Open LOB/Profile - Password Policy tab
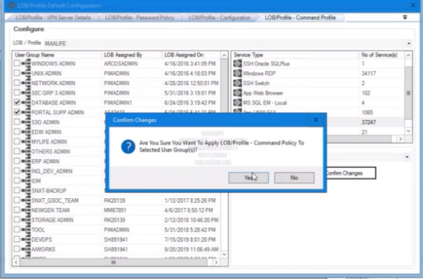The height and width of the screenshot is (279, 423). [x=140, y=18]
